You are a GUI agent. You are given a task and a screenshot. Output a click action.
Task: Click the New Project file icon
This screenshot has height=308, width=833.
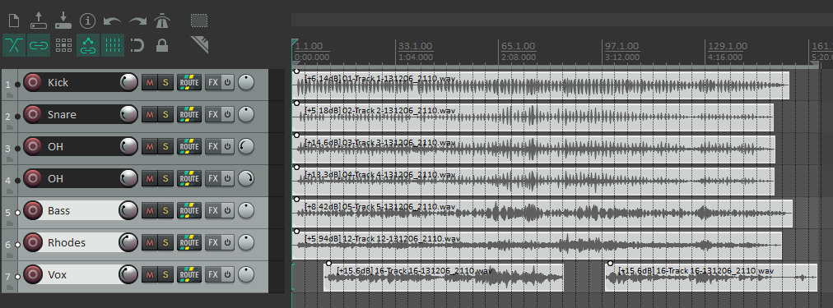pos(14,21)
